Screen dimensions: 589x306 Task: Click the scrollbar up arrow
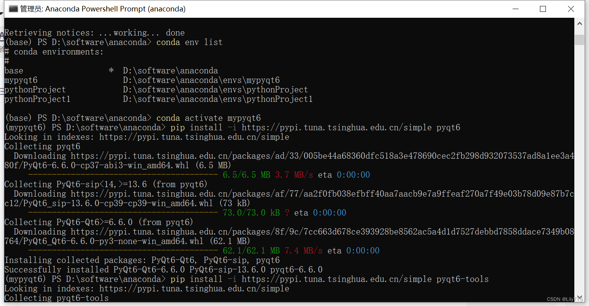pos(579,24)
